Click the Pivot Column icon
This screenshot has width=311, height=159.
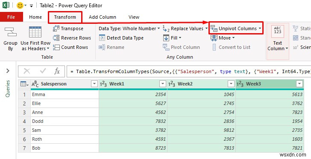166,47
